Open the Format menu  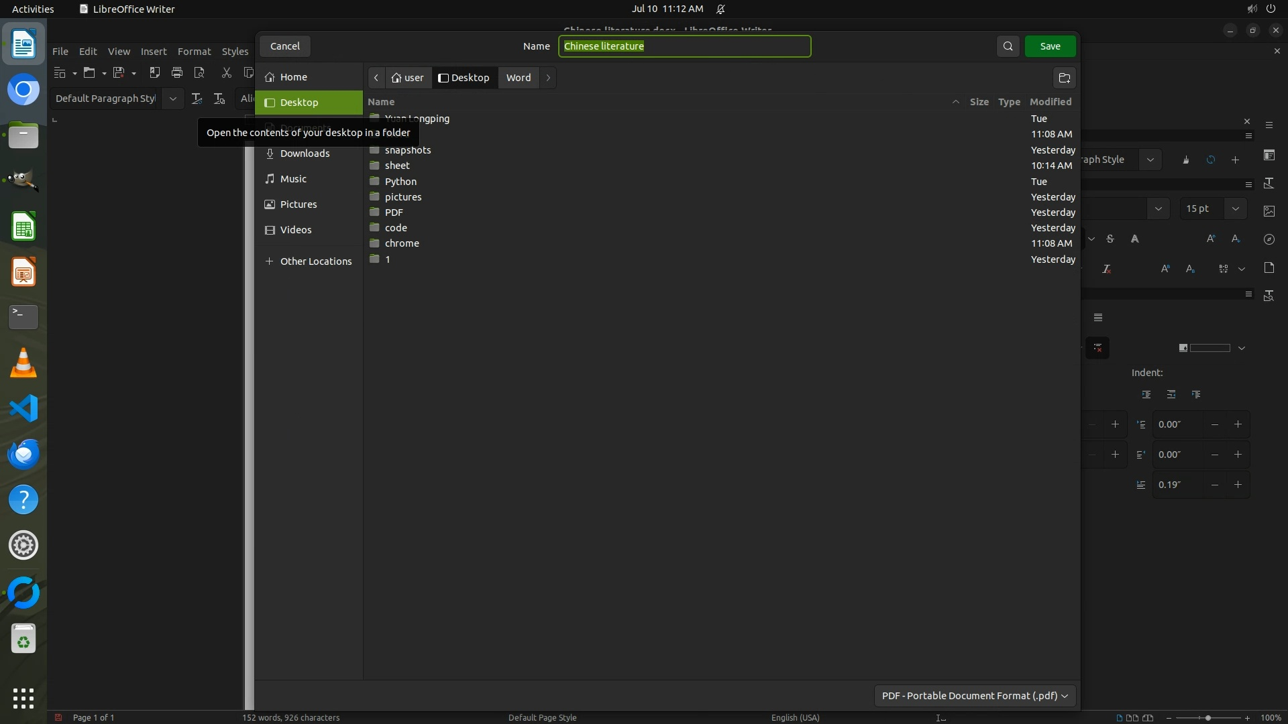click(x=194, y=52)
